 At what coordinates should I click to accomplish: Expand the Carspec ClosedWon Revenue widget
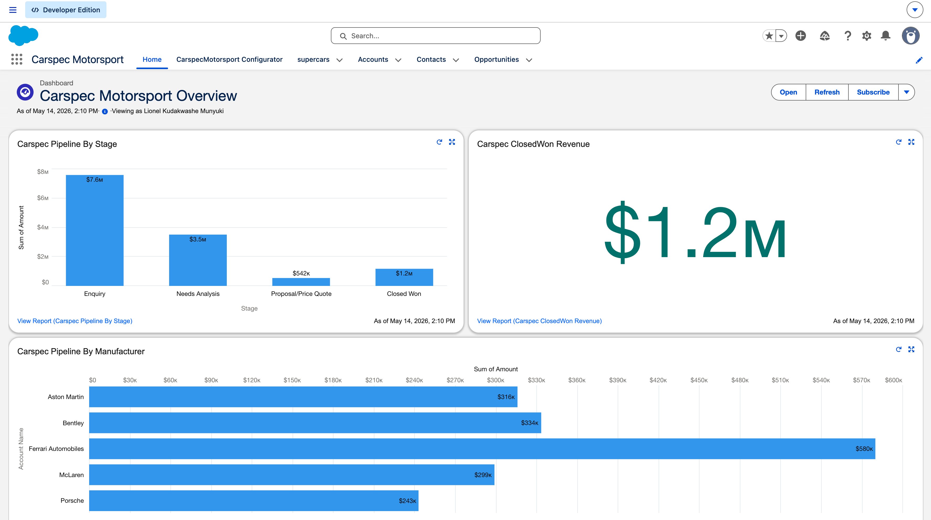coord(911,142)
